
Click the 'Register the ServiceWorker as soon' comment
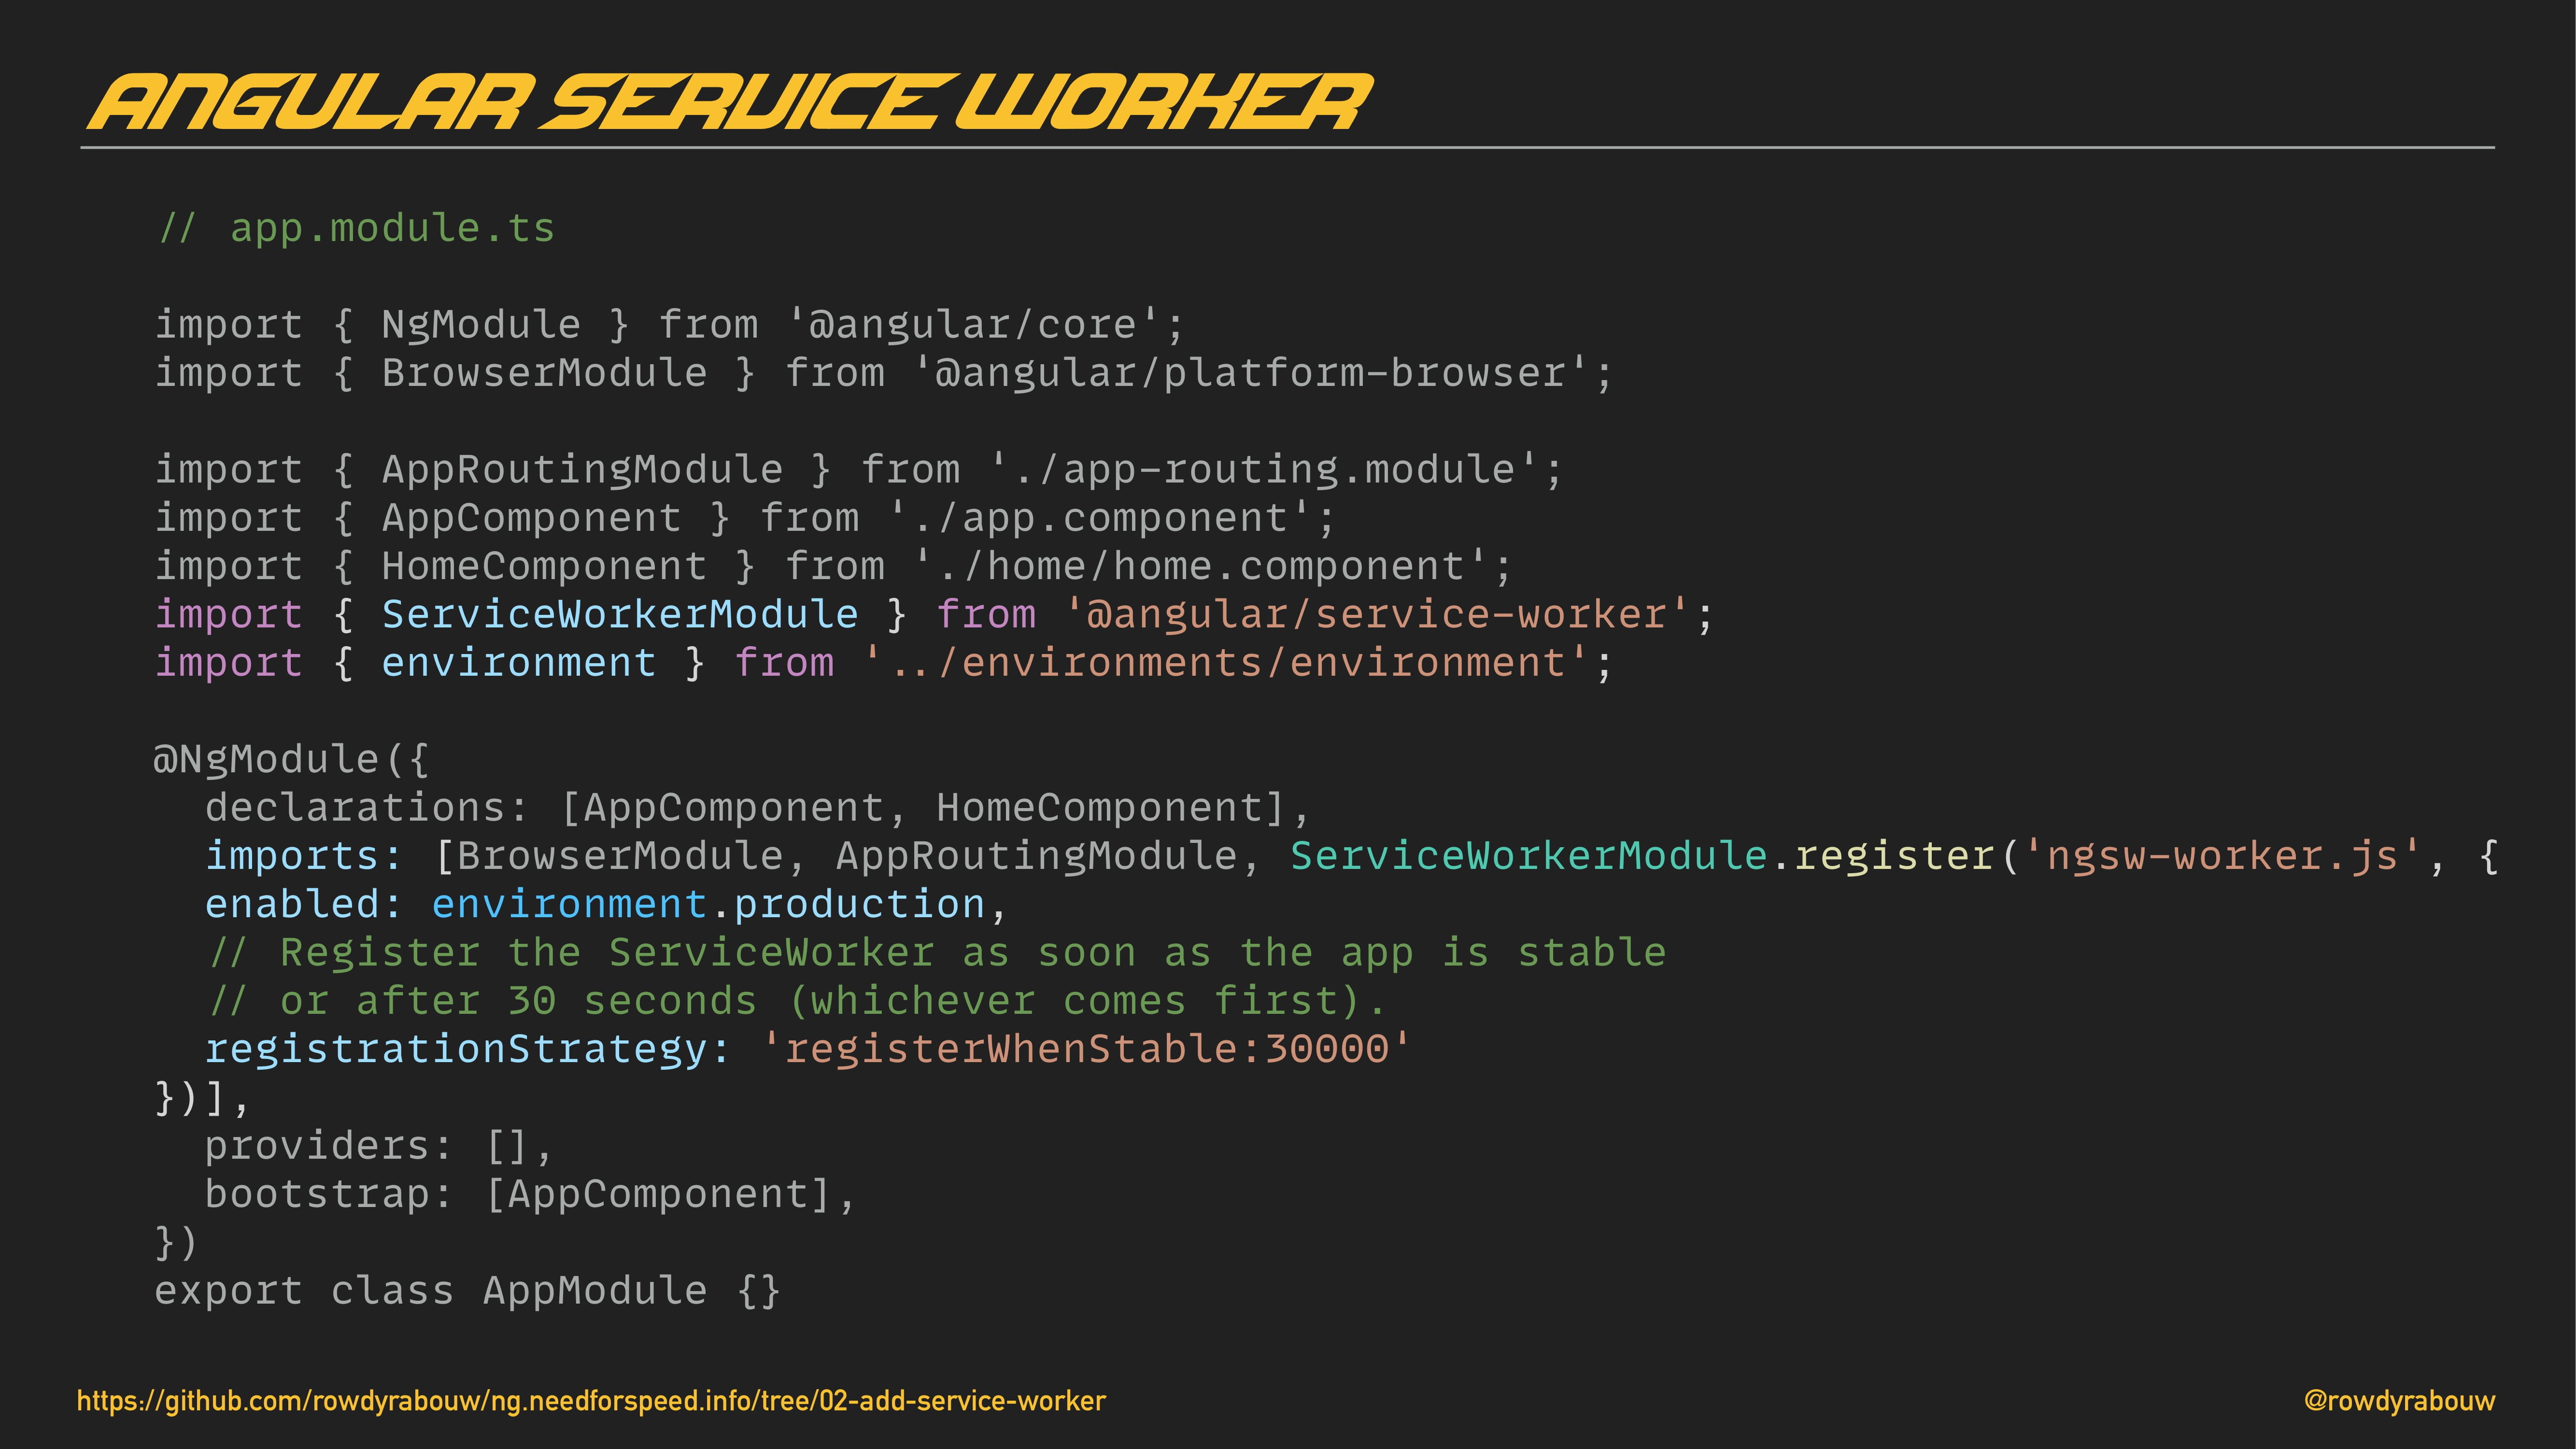(x=938, y=952)
